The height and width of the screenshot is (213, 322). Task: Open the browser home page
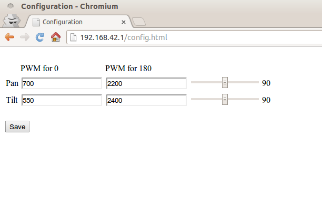pyautogui.click(x=55, y=37)
